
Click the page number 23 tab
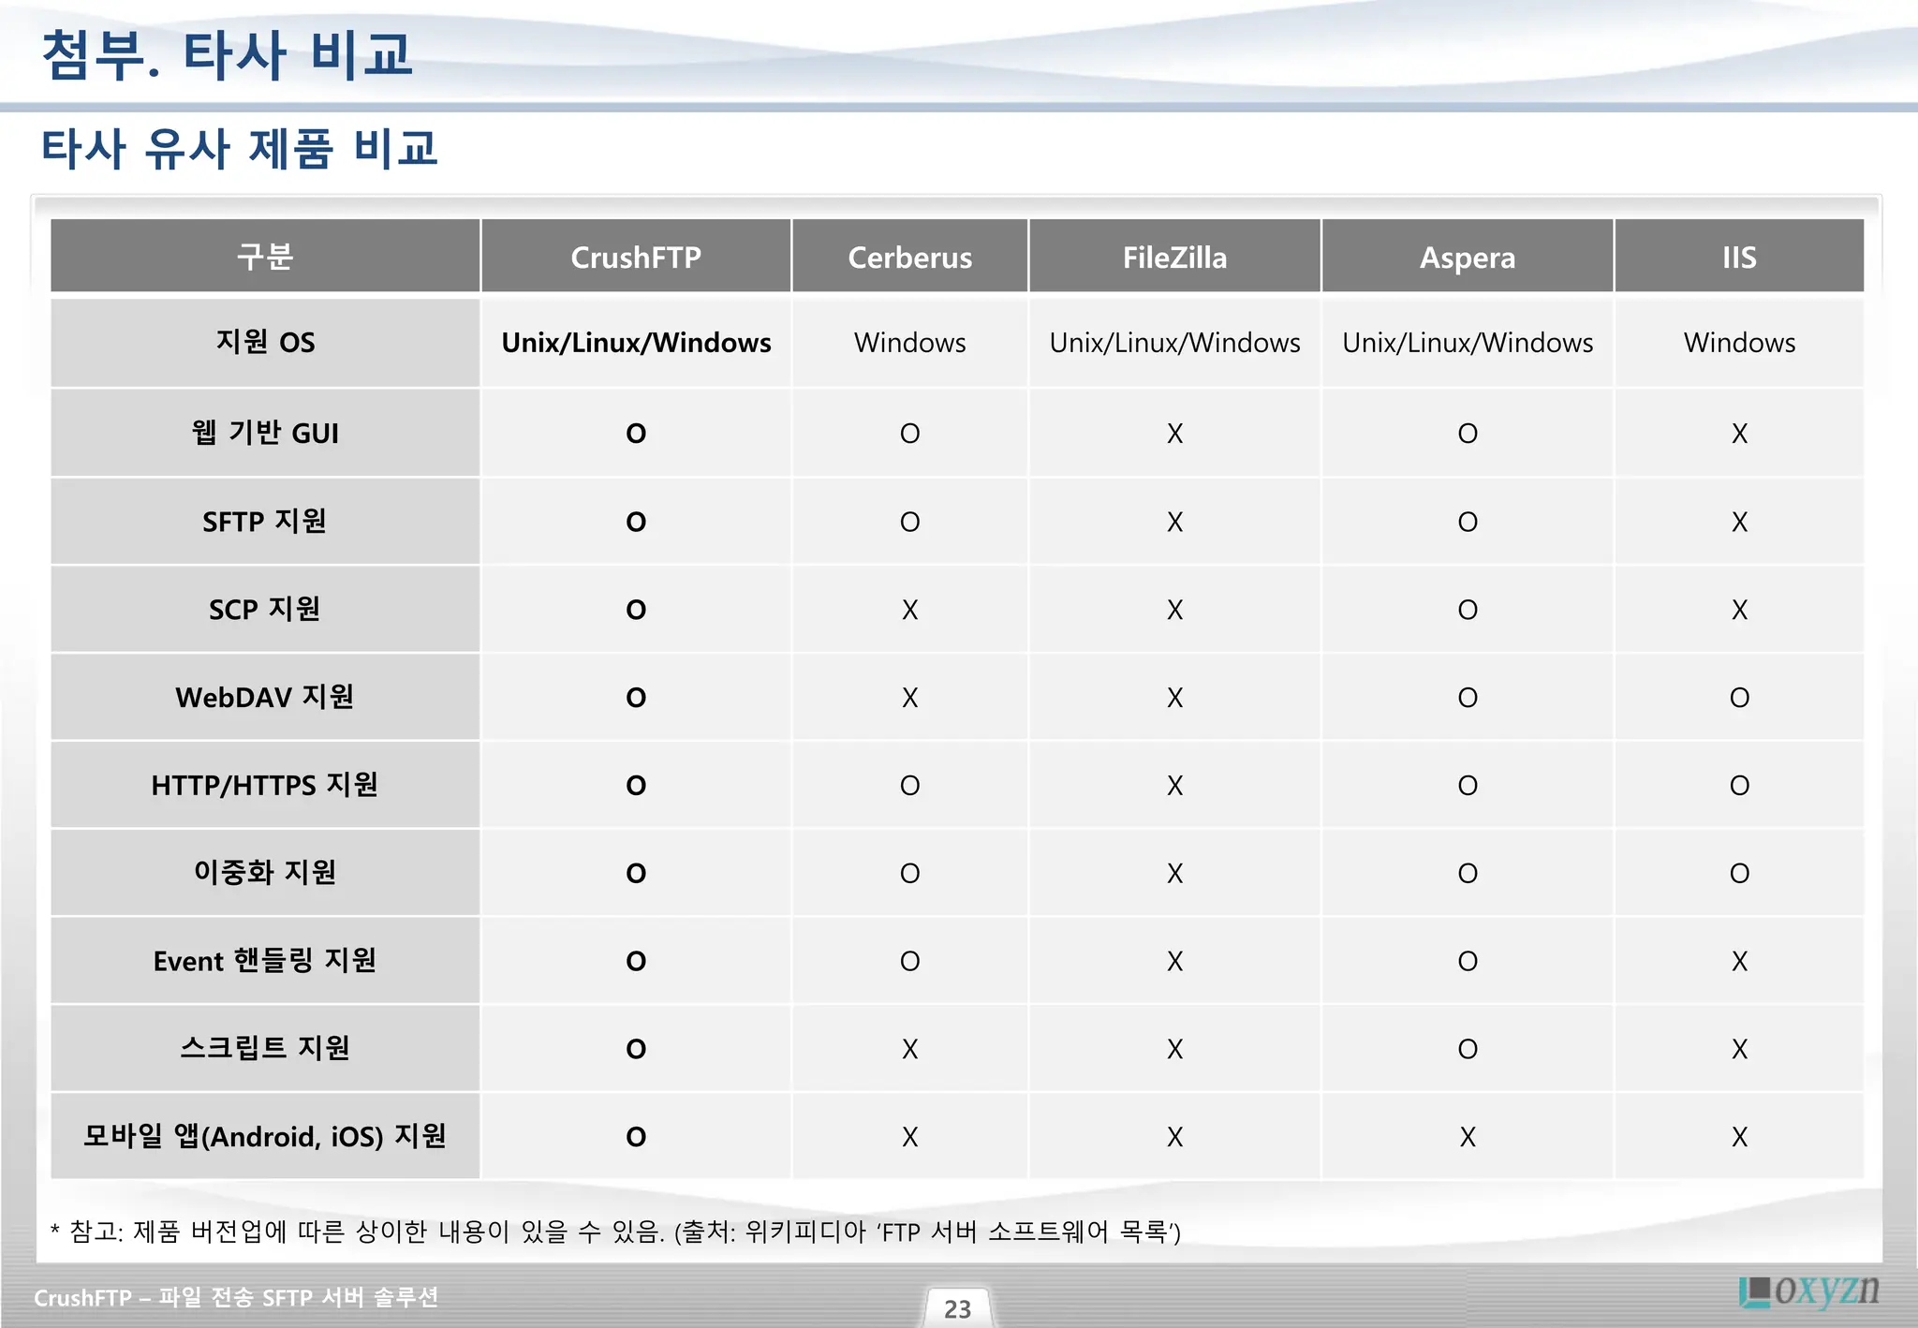[x=957, y=1308]
